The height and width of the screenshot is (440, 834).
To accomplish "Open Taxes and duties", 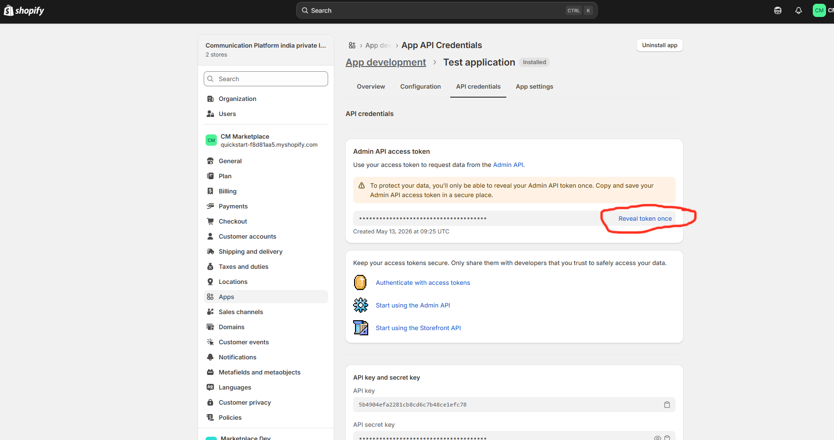I will coord(266,266).
